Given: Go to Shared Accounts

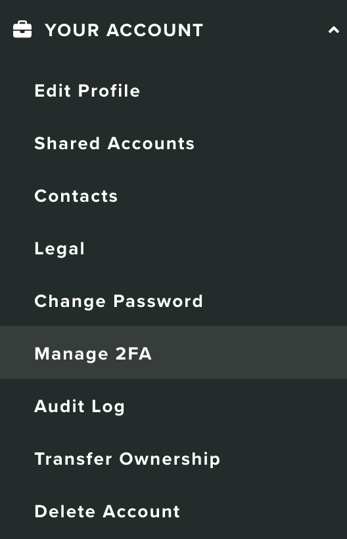Looking at the screenshot, I should (x=114, y=144).
